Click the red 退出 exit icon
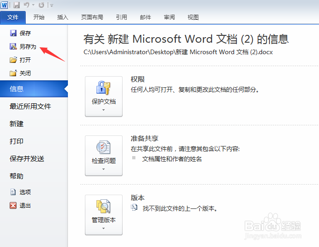Viewport: 319px width, 247px height. coord(13,206)
